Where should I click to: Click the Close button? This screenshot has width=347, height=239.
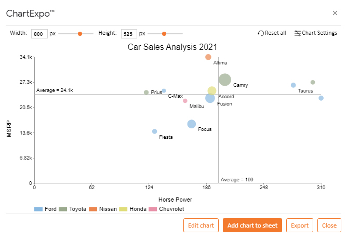[329, 225]
